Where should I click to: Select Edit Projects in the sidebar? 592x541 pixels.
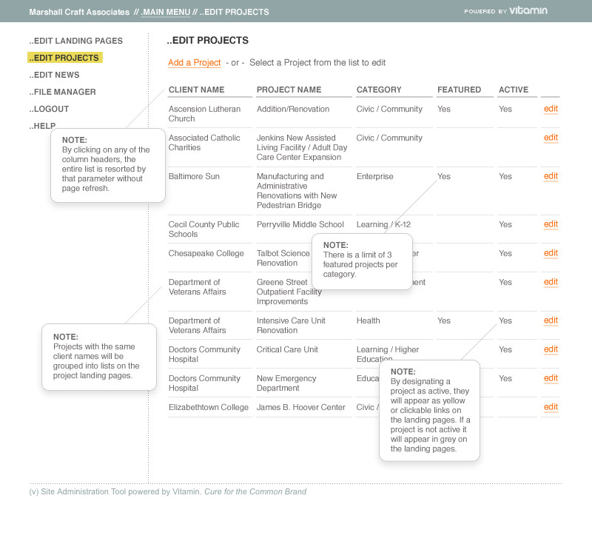click(66, 58)
